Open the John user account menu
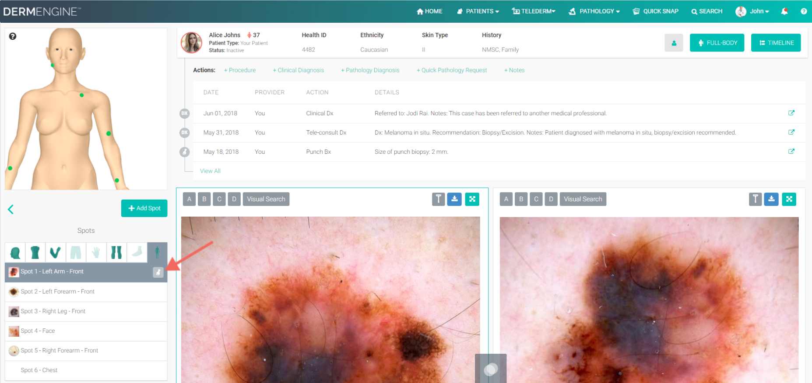 [x=752, y=11]
